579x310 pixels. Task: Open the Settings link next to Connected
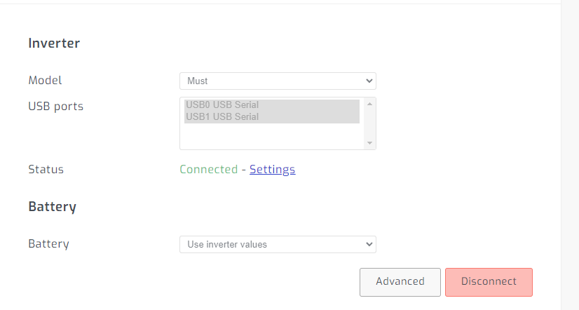click(x=272, y=170)
